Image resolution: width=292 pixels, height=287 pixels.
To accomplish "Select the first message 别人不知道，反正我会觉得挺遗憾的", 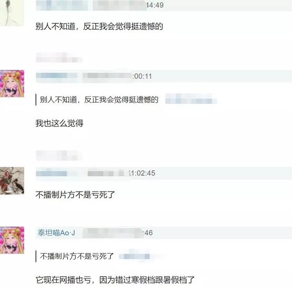I will (99, 26).
